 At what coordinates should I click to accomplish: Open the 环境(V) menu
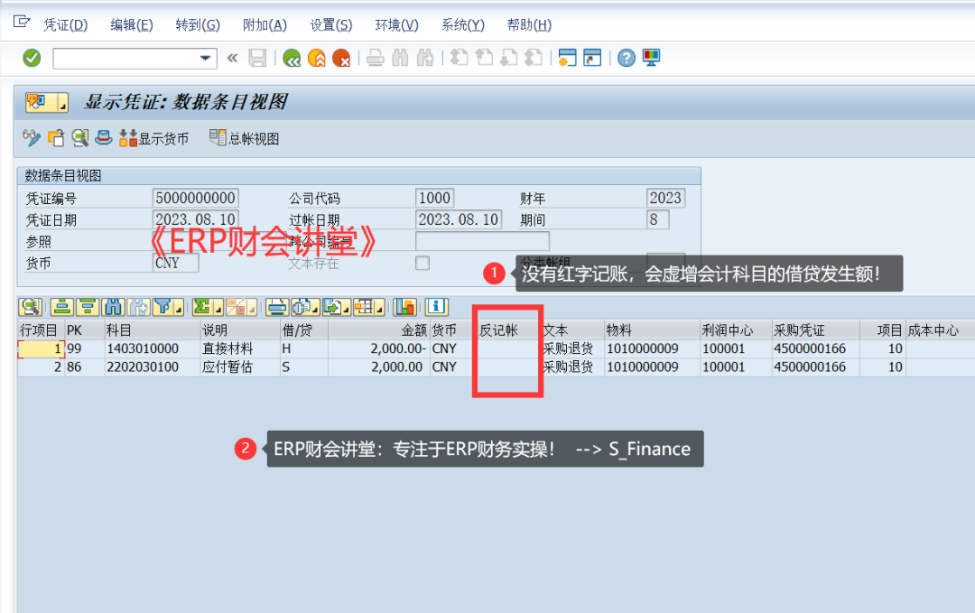click(x=396, y=25)
